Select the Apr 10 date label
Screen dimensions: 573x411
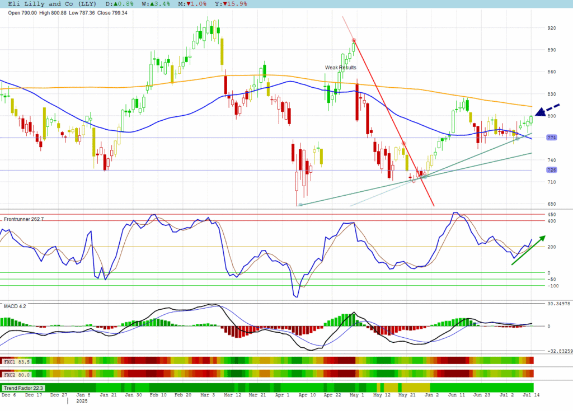point(307,395)
